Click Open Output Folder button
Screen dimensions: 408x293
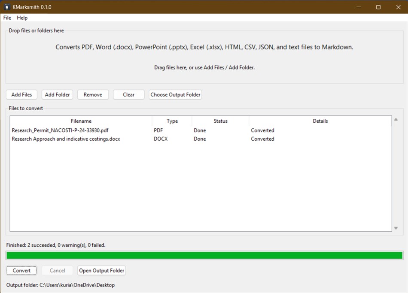[101, 270]
